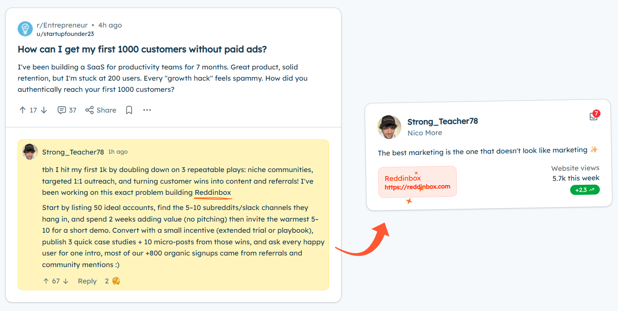
Task: Open the inbox icon with 7 notifications
Action: [x=594, y=116]
